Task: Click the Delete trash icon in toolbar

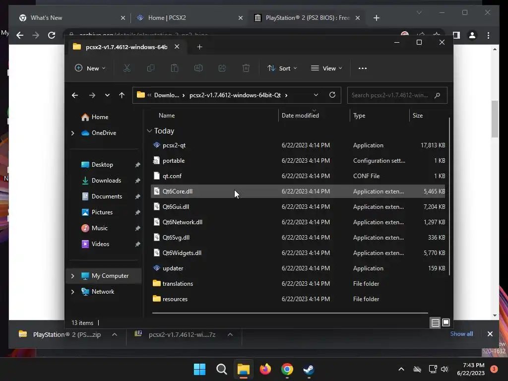Action: coord(246,68)
